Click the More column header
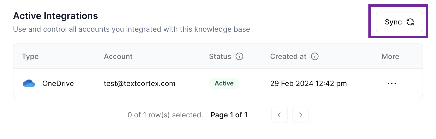This screenshot has height=139, width=436. (x=390, y=57)
